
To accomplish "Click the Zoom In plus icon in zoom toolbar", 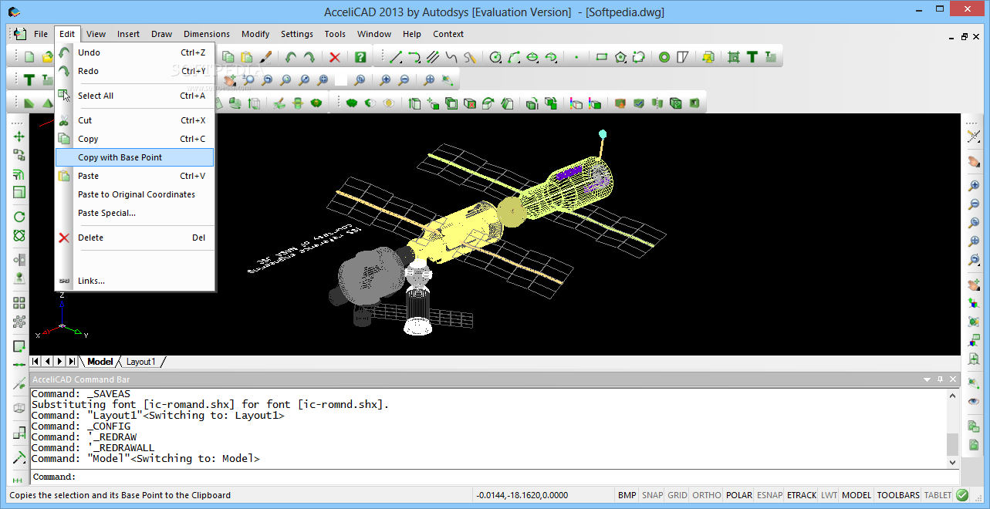I will coord(384,79).
